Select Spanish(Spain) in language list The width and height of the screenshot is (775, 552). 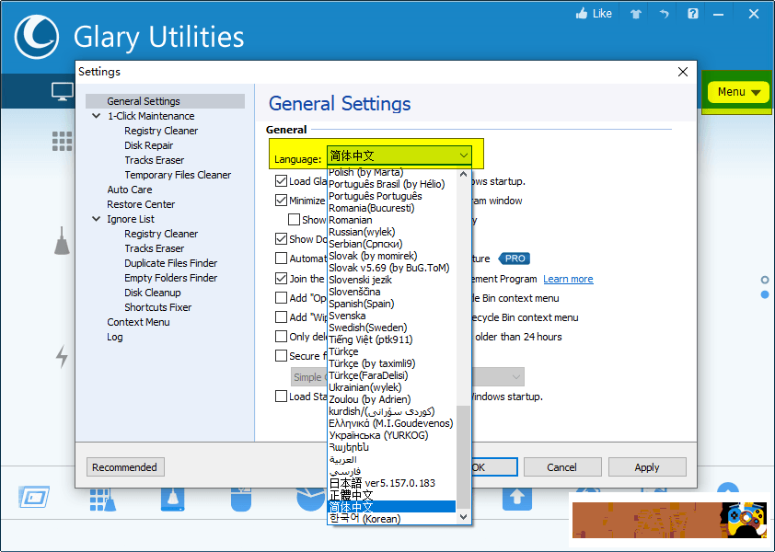(x=362, y=304)
